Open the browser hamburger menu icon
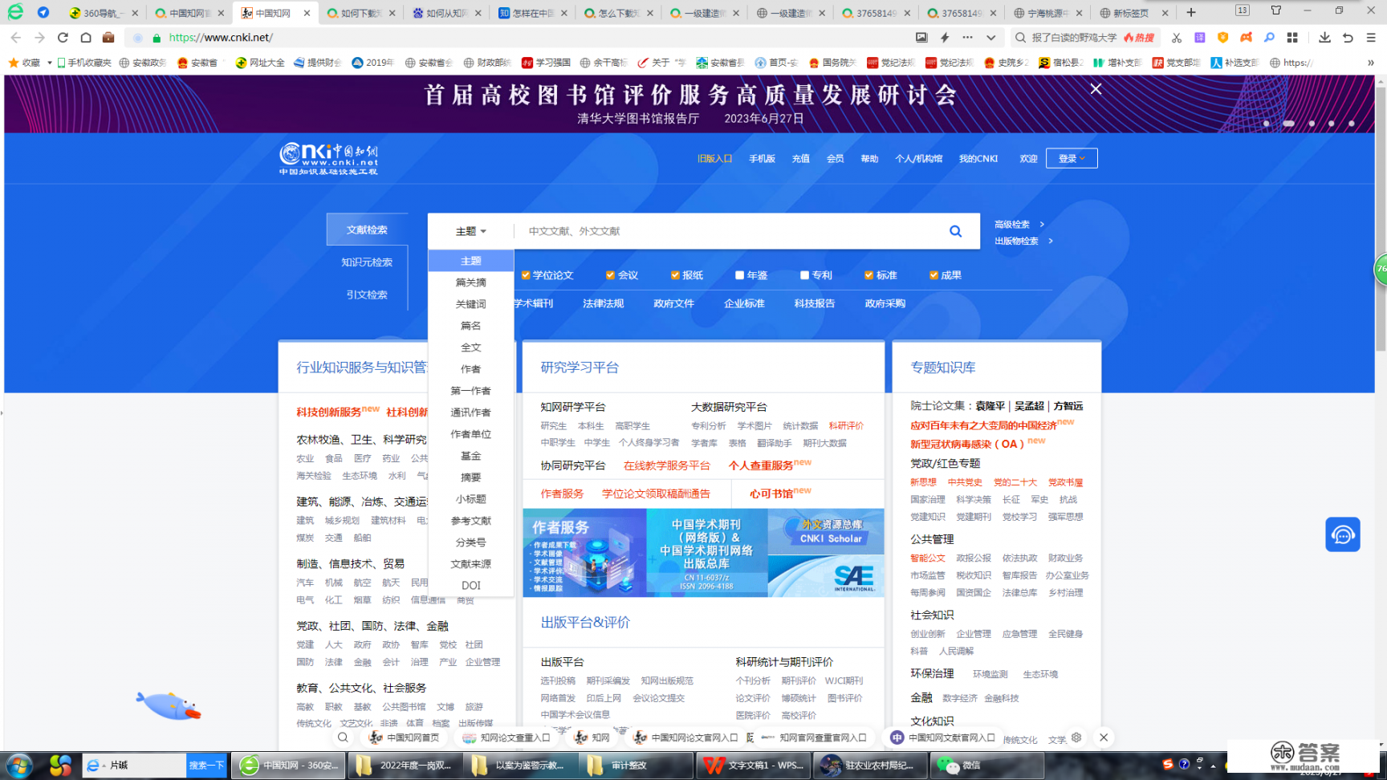 1371,38
